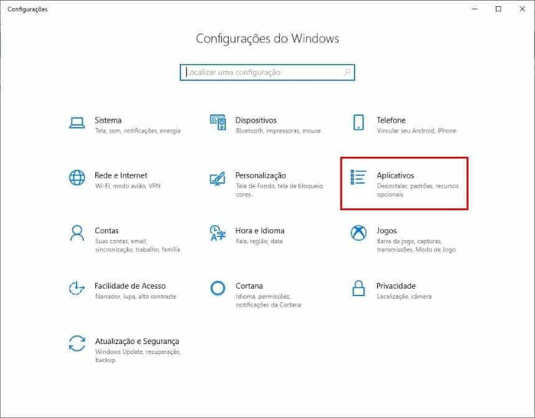Click the Atualização e Segurança sync icon
The width and height of the screenshot is (535, 418).
pyautogui.click(x=77, y=343)
